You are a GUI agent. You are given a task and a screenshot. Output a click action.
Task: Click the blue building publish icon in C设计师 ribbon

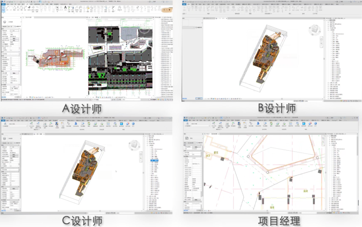pyautogui.click(x=76, y=124)
